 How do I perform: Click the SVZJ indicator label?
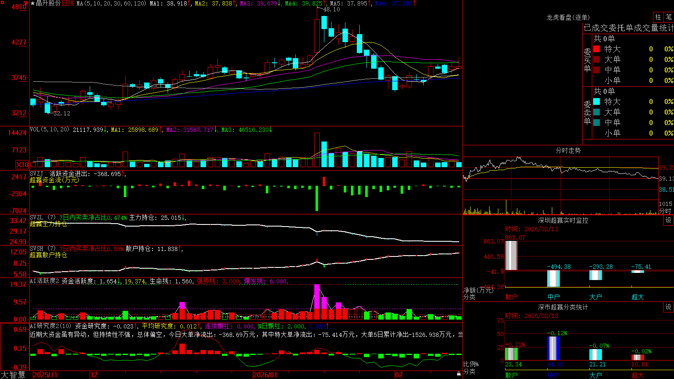click(37, 173)
